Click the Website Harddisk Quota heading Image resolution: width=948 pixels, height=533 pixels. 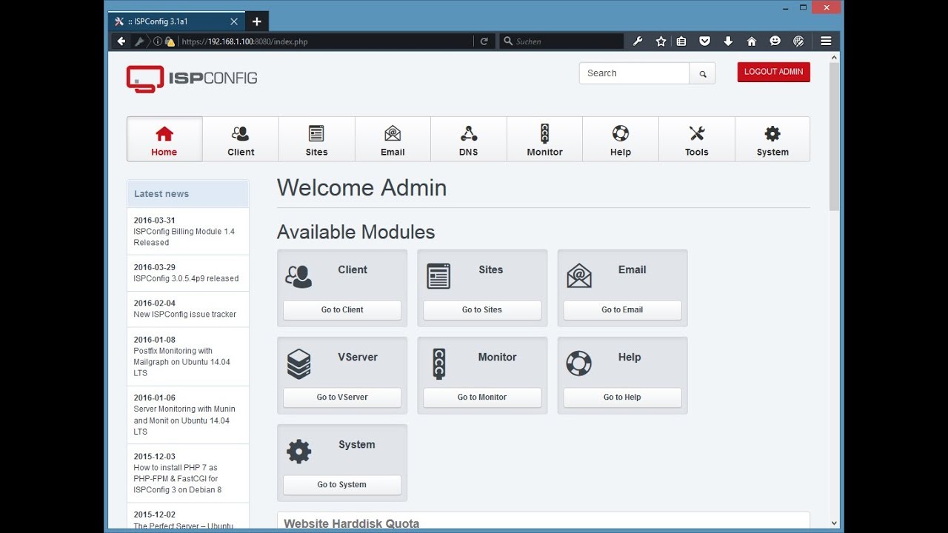[x=352, y=523]
